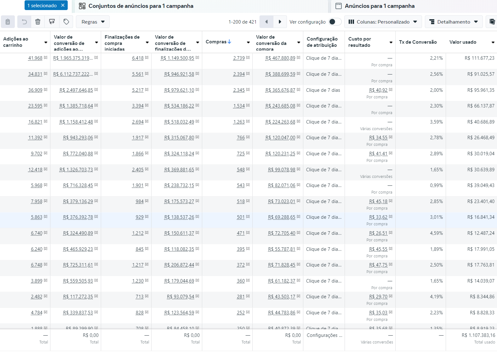This screenshot has width=497, height=352.
Task: Open footnote marker beside R$ 33,62
Action: coord(391,217)
